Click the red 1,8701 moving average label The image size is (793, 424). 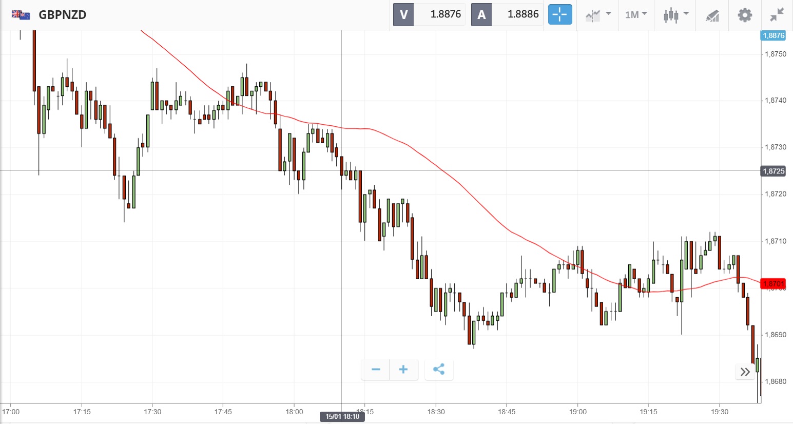[x=773, y=283]
